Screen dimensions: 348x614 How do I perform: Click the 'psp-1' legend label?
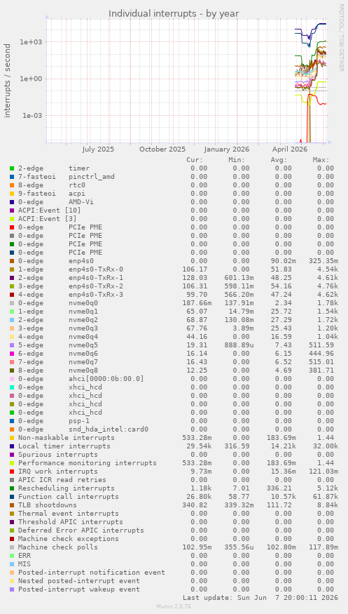point(79,421)
